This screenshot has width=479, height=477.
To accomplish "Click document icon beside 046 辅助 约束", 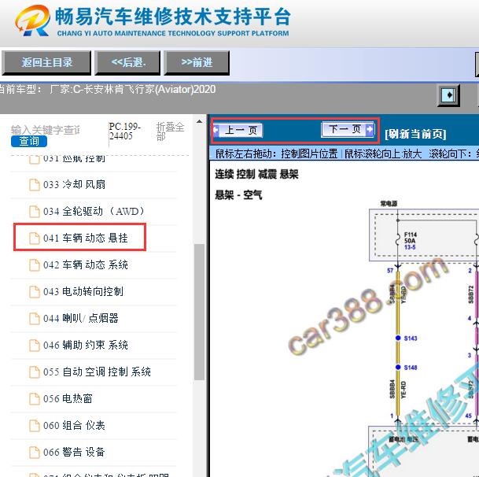I will (x=35, y=346).
